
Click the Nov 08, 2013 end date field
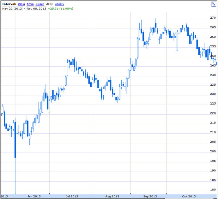click(36, 9)
